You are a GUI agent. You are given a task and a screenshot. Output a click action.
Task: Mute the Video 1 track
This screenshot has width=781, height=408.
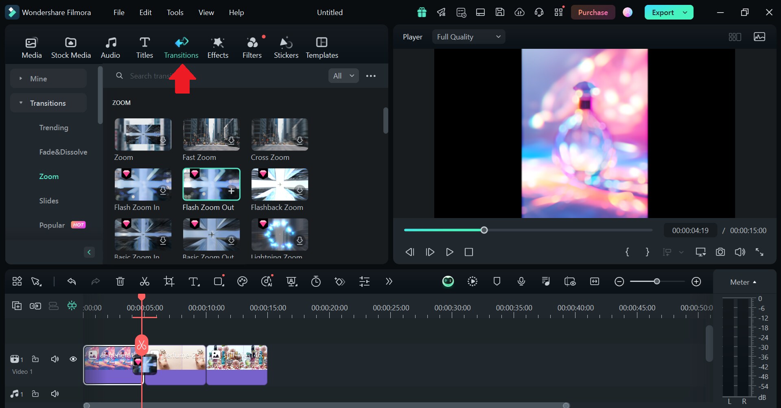pyautogui.click(x=55, y=359)
